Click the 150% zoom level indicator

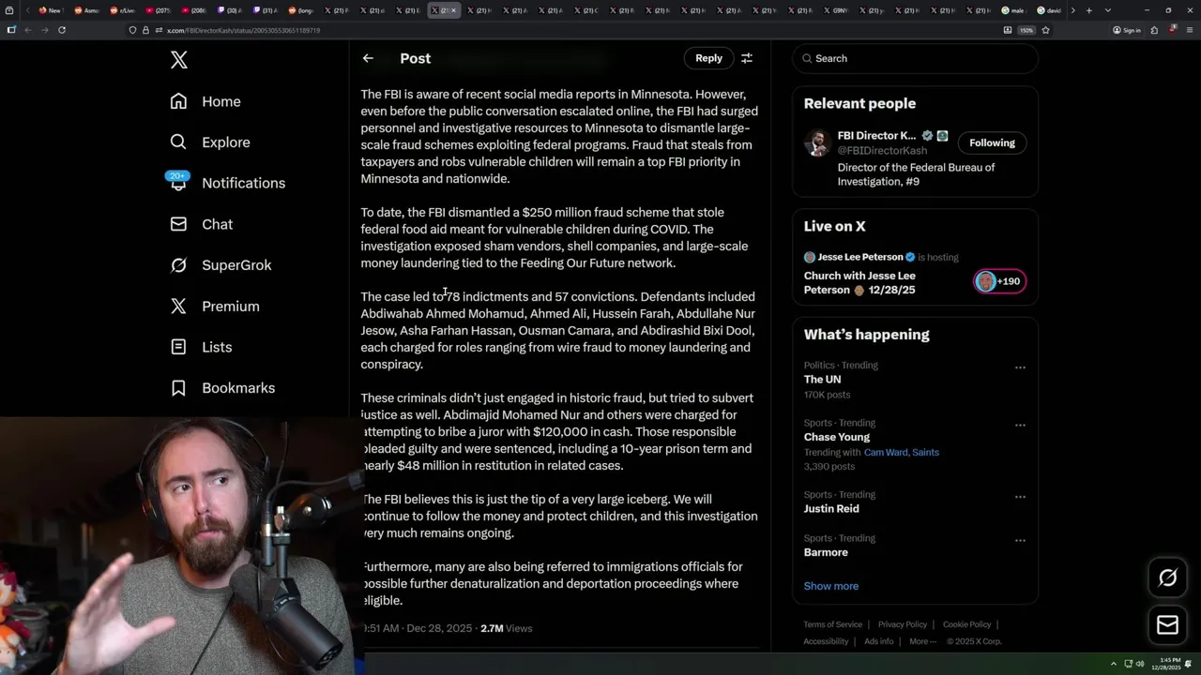1026,30
